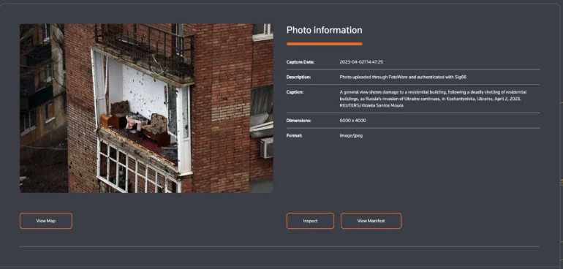Select the damaged building photo thumbnail
The image size is (563, 269).
pyautogui.click(x=146, y=108)
